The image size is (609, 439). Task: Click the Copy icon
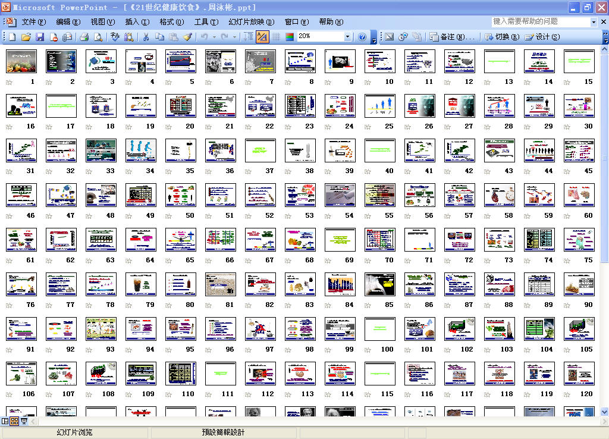coord(159,37)
